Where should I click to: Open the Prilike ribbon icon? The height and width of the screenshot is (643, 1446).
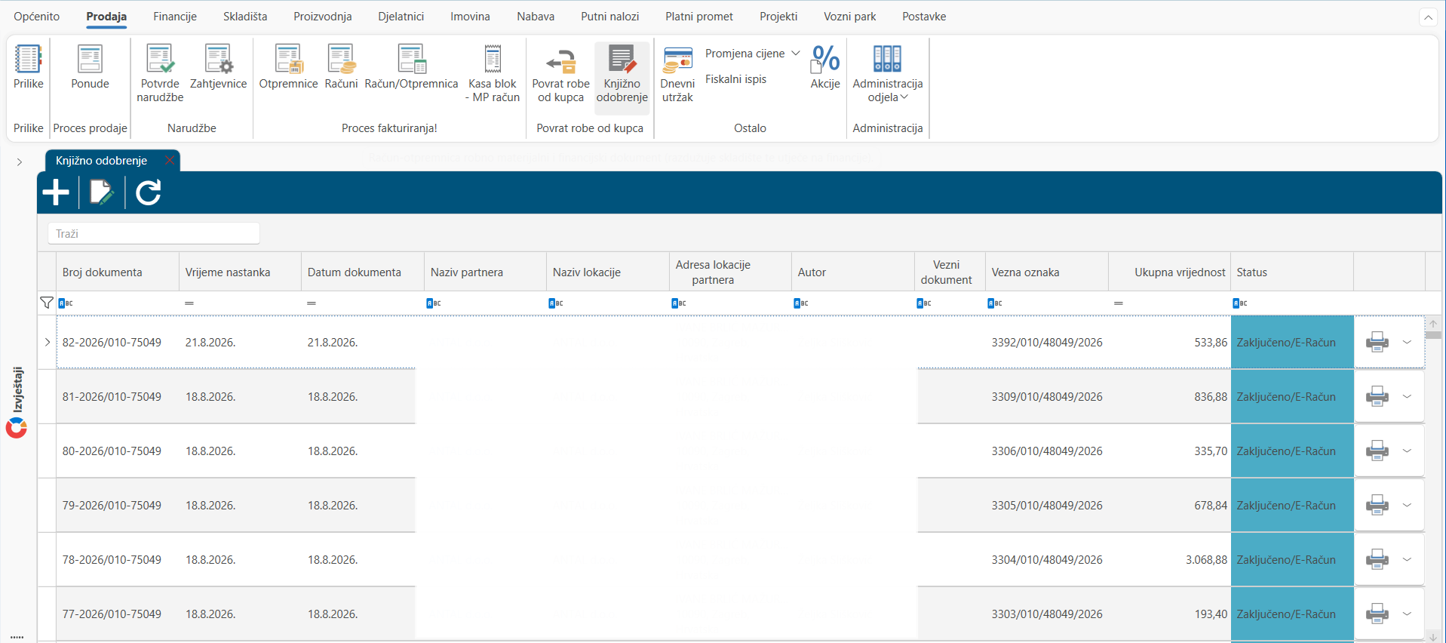coord(29,67)
